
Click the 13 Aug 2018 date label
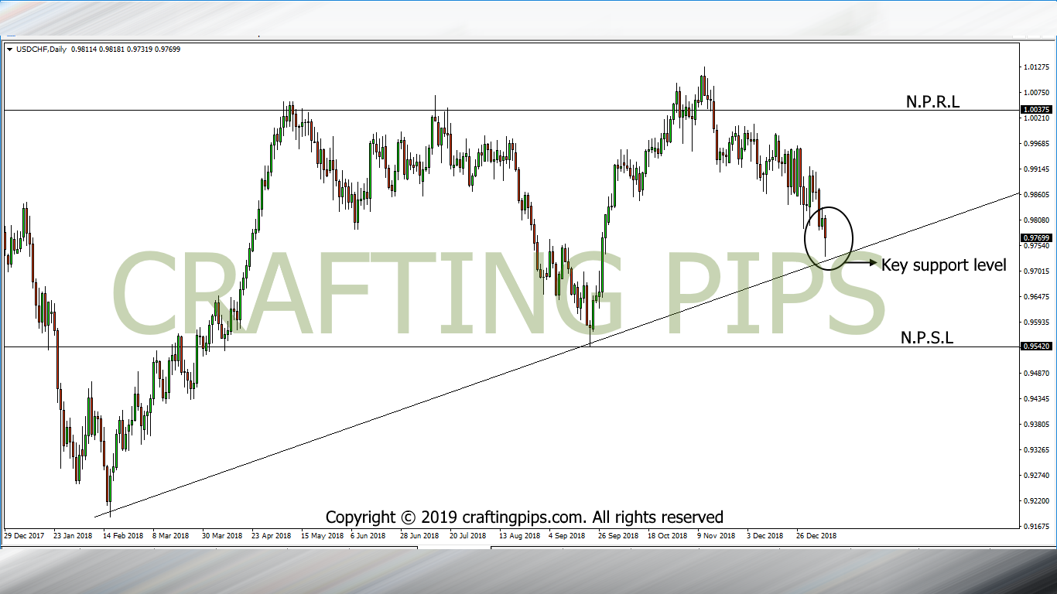(519, 535)
